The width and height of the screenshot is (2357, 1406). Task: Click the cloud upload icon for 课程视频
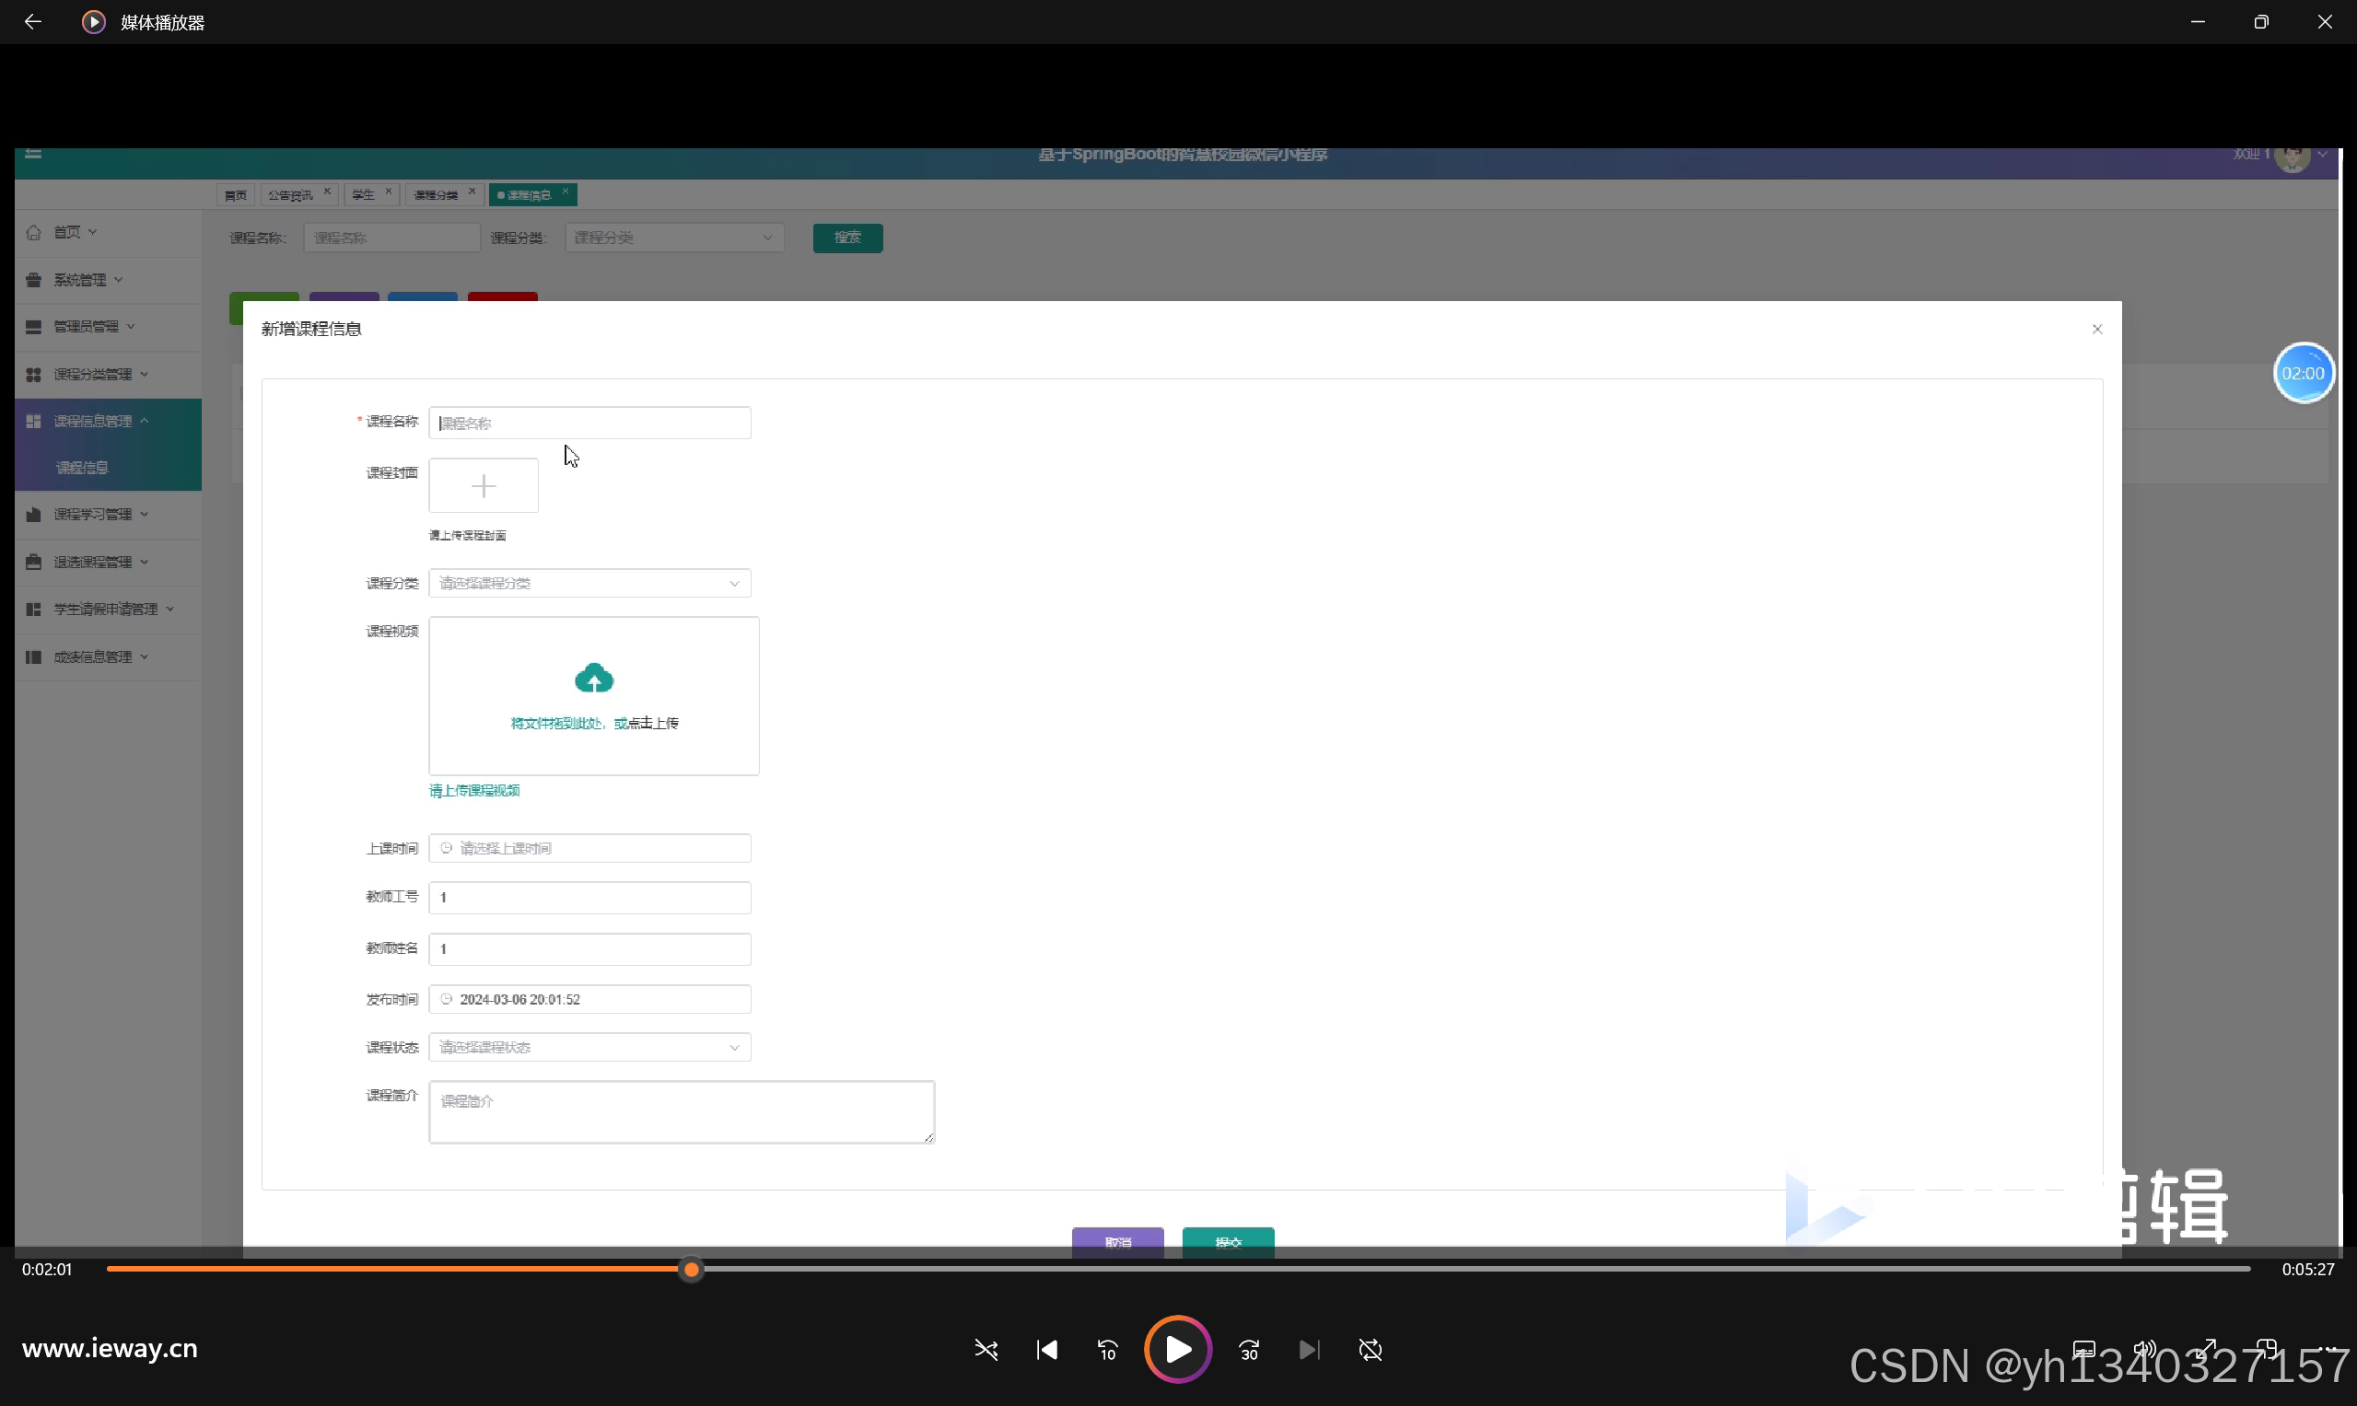594,679
